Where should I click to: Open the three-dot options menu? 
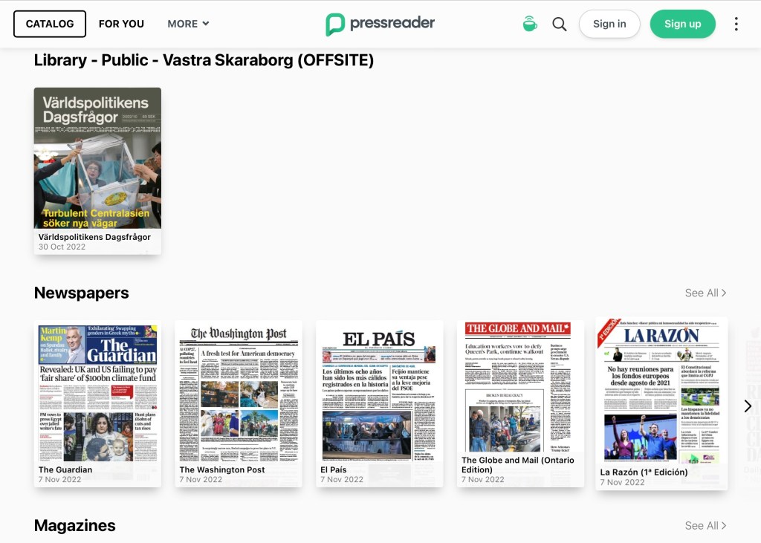[736, 24]
